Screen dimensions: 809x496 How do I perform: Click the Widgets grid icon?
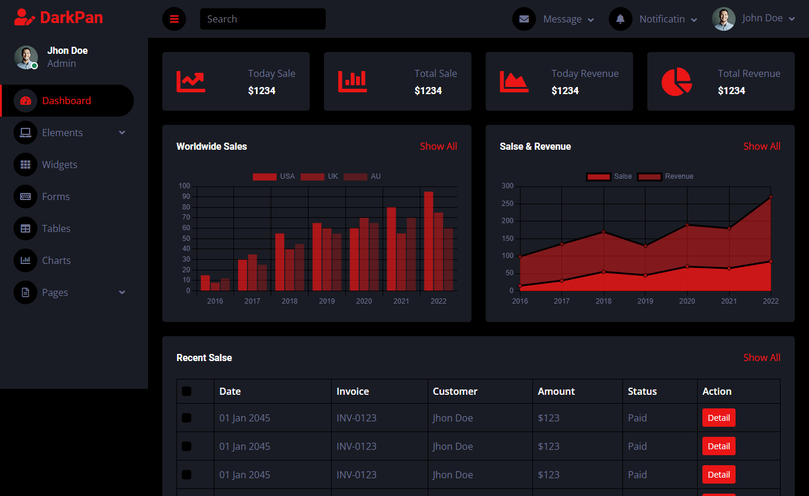(x=25, y=165)
